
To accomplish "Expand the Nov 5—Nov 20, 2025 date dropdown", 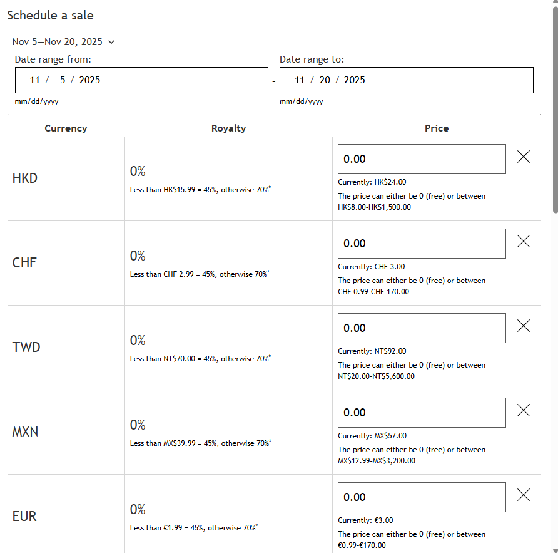I will pyautogui.click(x=64, y=42).
